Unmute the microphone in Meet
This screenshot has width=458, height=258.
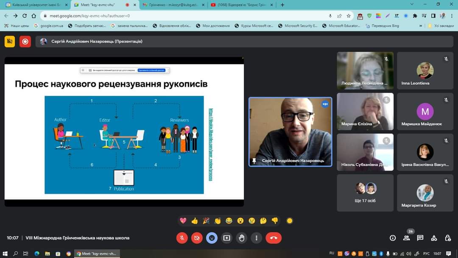182,238
